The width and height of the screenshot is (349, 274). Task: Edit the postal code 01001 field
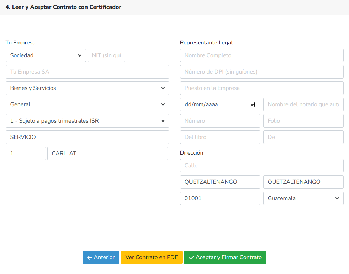click(x=220, y=198)
